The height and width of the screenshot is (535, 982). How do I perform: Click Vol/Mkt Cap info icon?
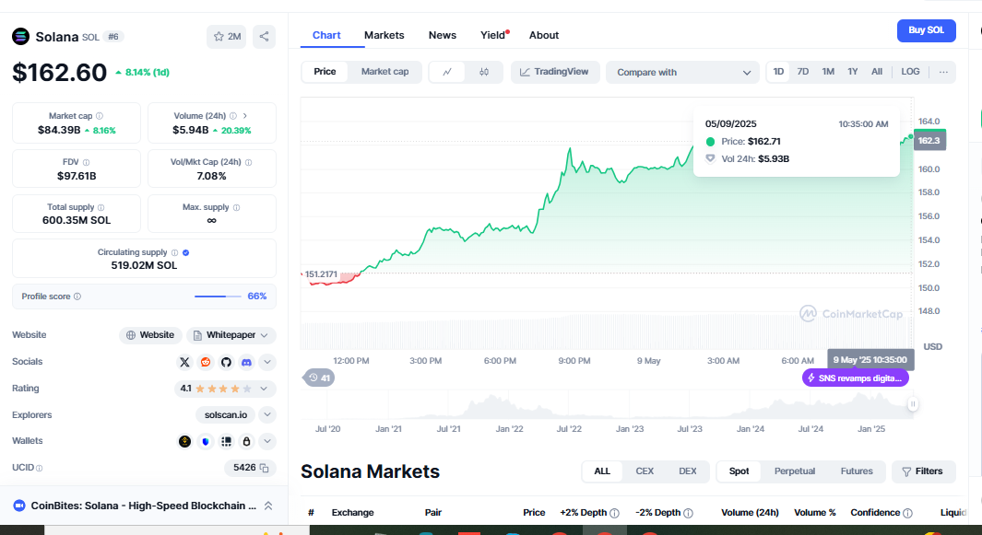(249, 162)
